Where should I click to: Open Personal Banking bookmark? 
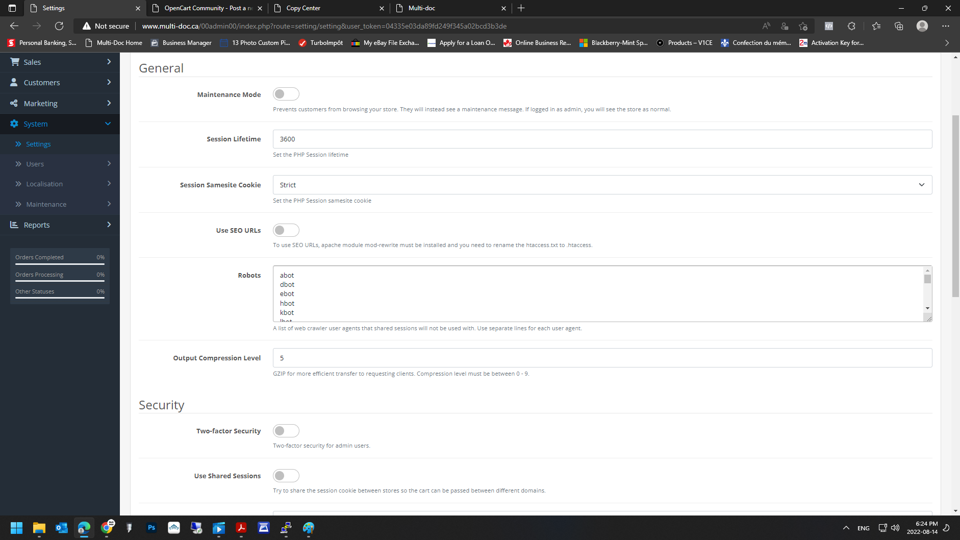[42, 43]
